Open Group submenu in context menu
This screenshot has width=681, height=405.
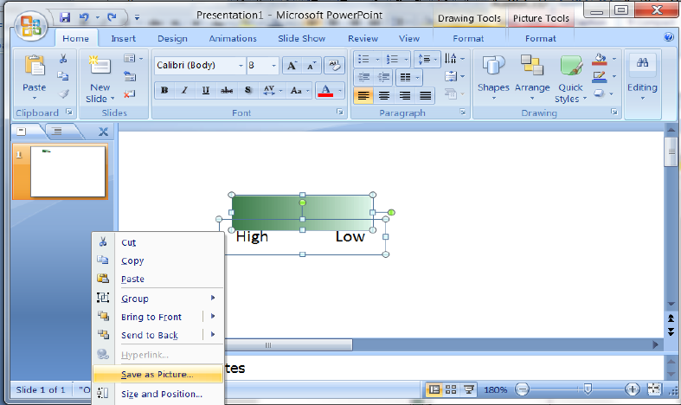157,299
